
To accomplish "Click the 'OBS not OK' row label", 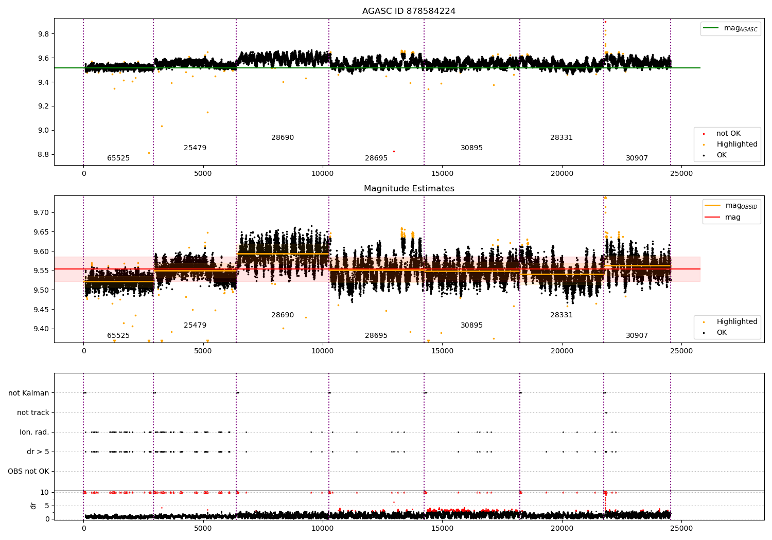I will [29, 472].
